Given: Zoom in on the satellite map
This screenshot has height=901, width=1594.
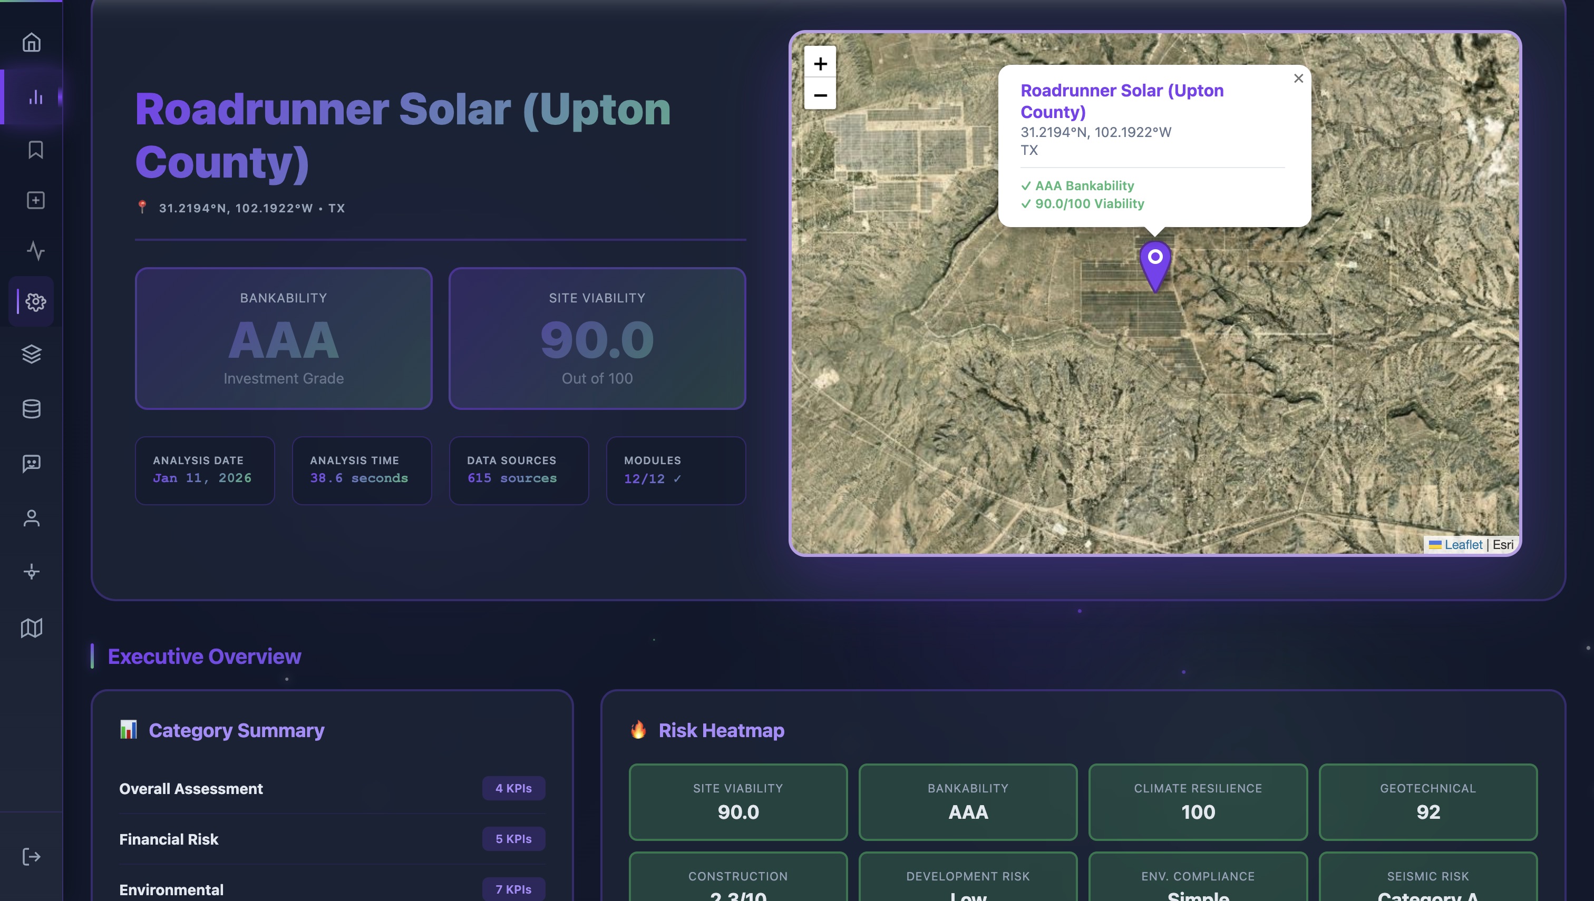Looking at the screenshot, I should pyautogui.click(x=820, y=63).
